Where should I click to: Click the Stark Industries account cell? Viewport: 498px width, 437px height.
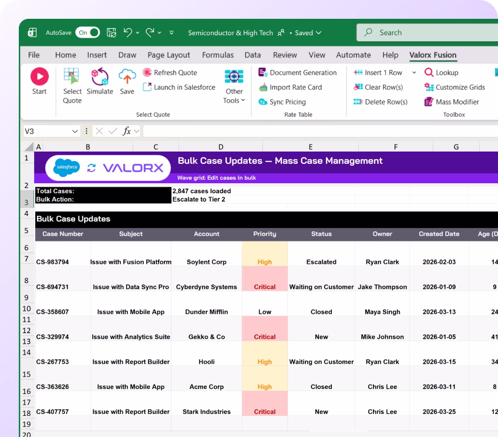tap(207, 404)
